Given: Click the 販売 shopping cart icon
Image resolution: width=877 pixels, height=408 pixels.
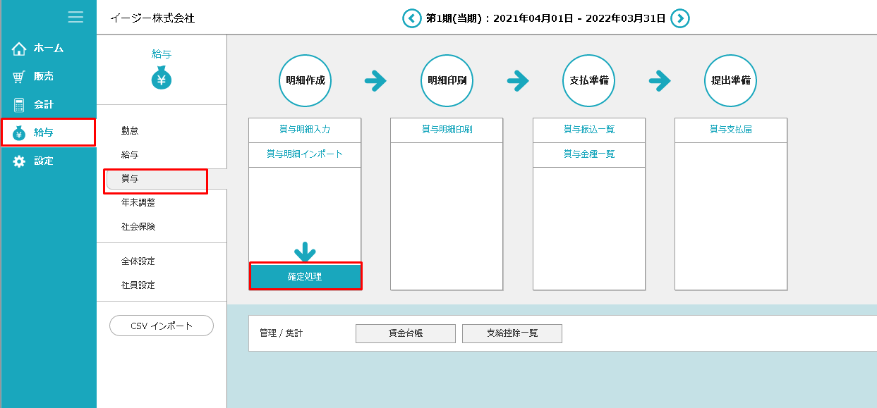Looking at the screenshot, I should (19, 77).
